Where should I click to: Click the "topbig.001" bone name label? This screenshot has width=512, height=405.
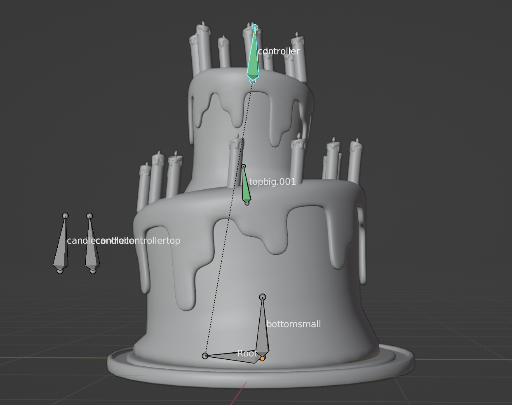tap(272, 182)
